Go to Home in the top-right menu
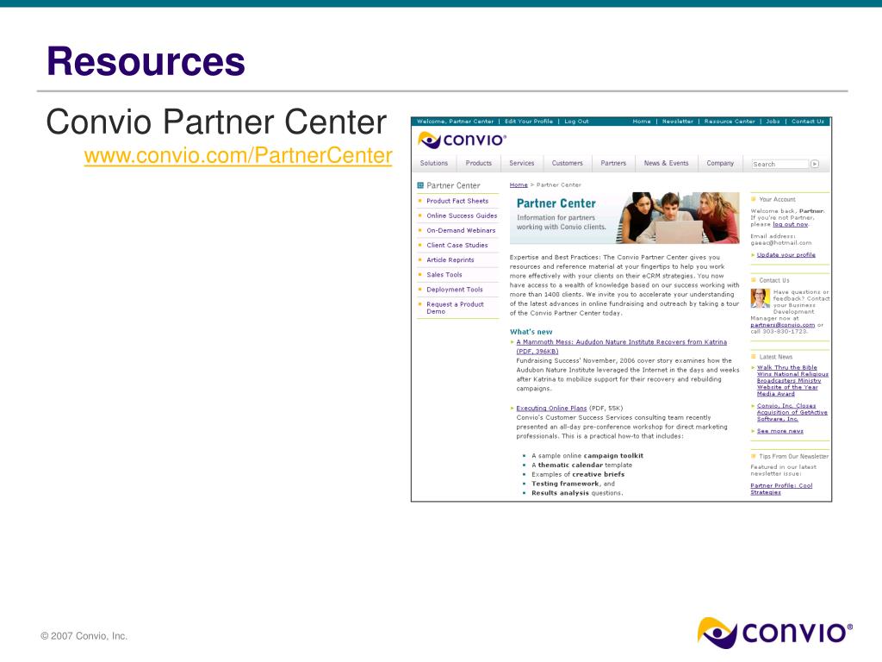 (x=641, y=121)
